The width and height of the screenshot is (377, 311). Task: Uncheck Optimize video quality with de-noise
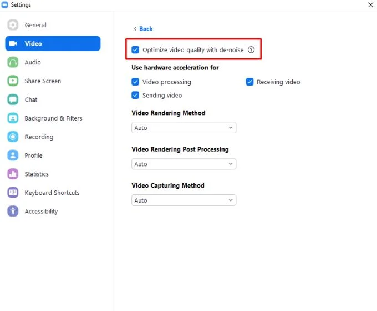point(135,49)
